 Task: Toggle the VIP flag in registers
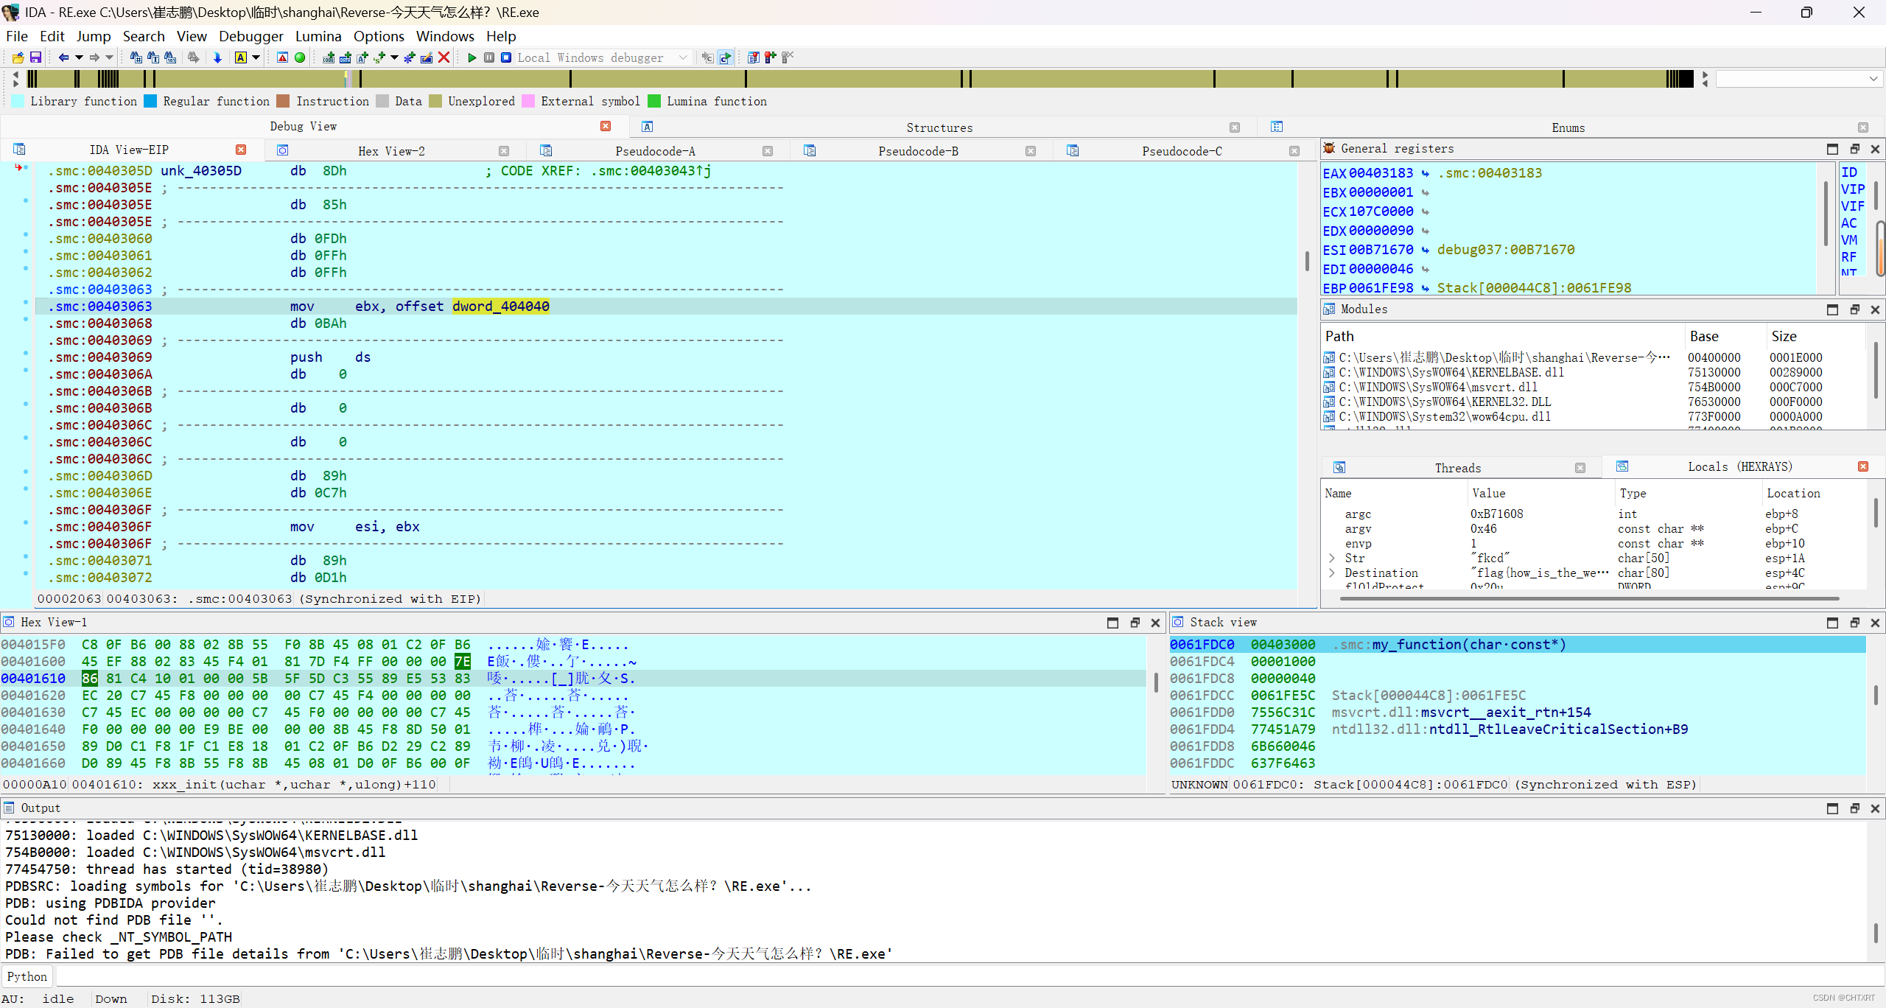pyautogui.click(x=1853, y=189)
